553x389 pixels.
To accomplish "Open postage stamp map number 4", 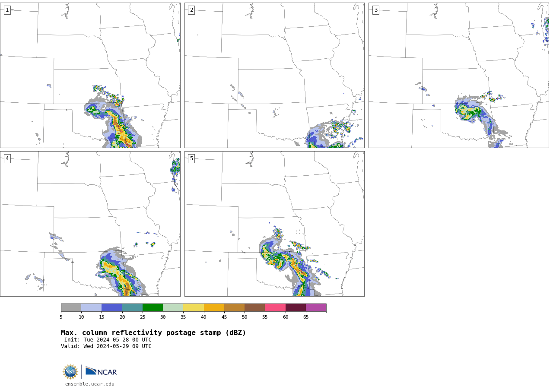I will coord(90,224).
